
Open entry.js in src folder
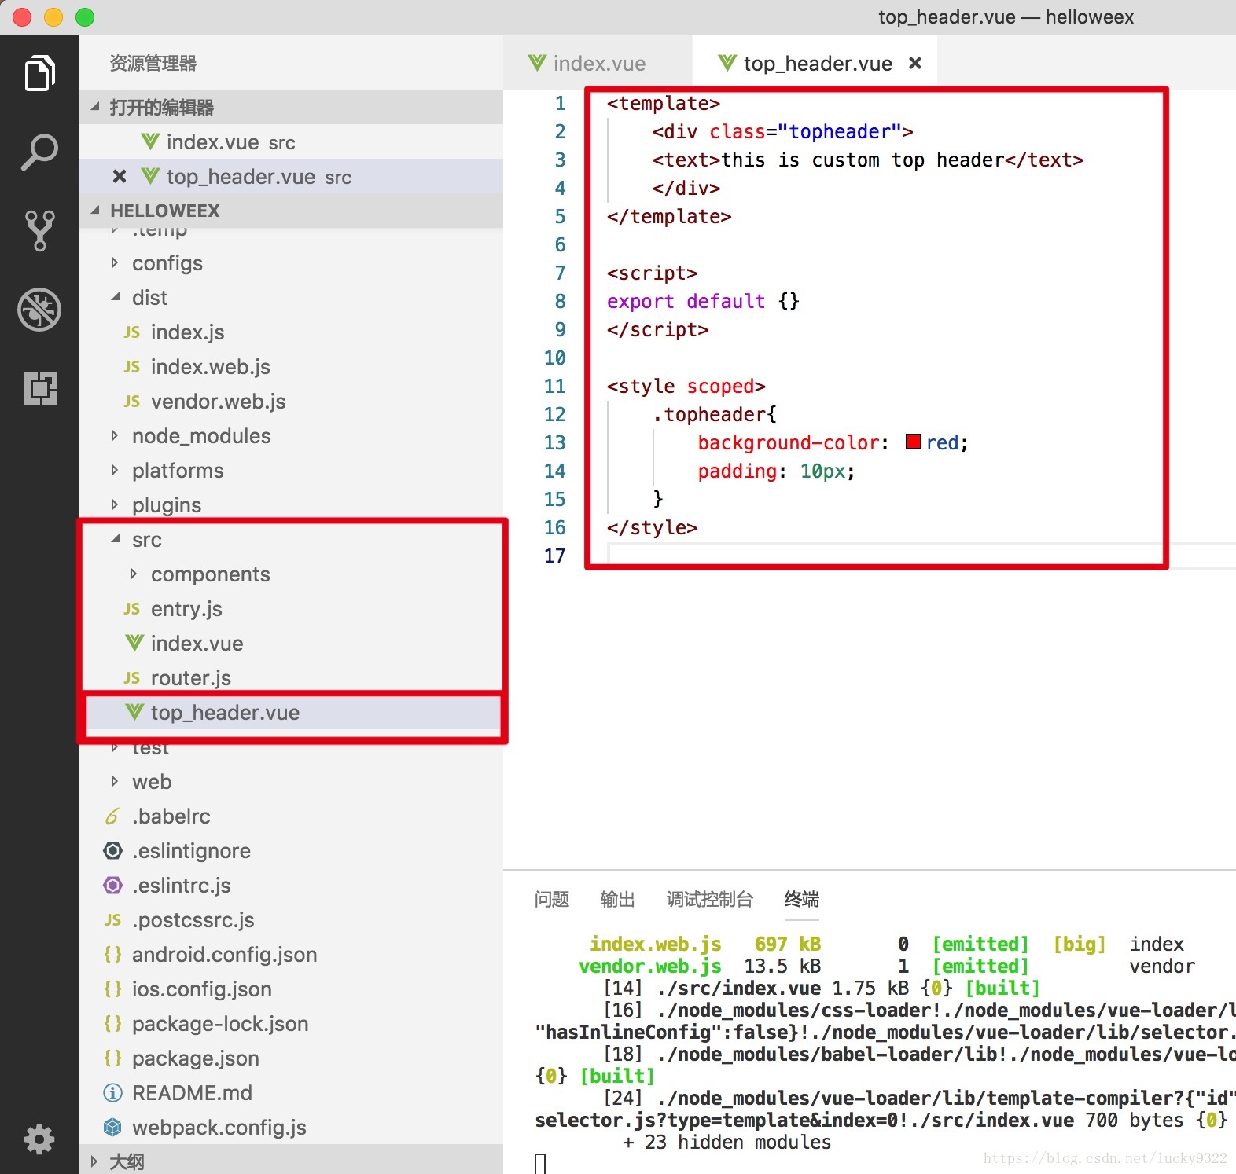pyautogui.click(x=291, y=609)
